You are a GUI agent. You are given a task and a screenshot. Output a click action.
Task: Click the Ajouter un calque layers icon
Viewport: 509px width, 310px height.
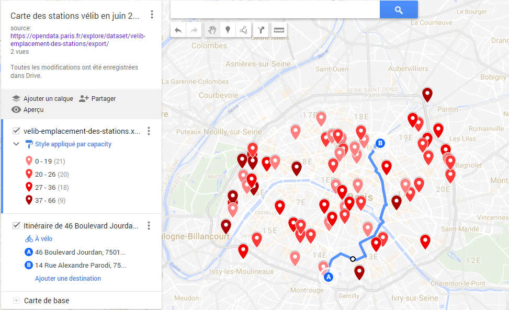tap(16, 98)
